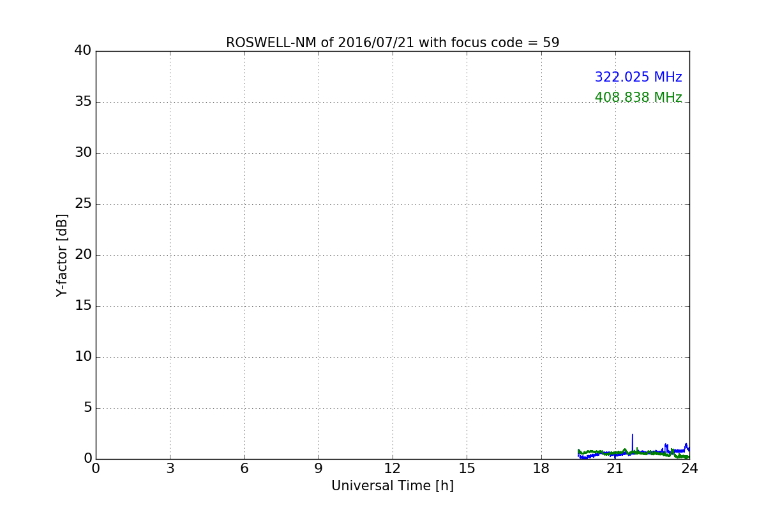766x510 pixels.
Task: Click the x-axis tick label 9
Action: 319,469
